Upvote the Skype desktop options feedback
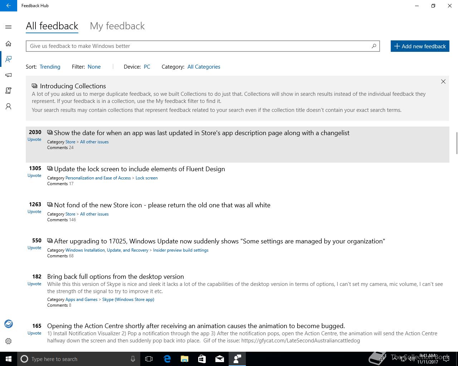The image size is (458, 366). click(34, 284)
